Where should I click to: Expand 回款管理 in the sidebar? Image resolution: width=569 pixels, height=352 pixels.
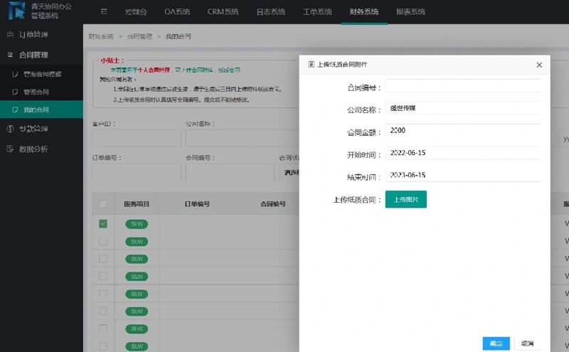coord(41,129)
